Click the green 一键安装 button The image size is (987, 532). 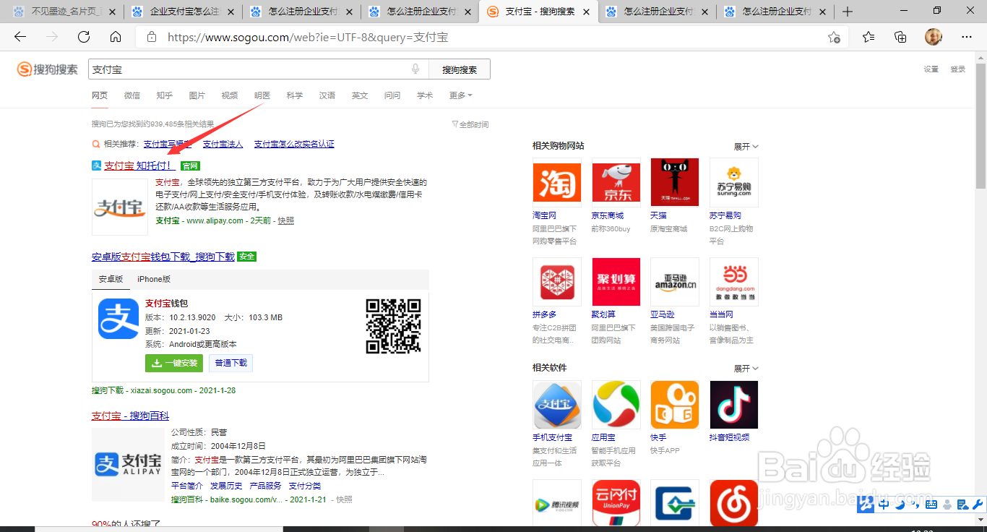click(174, 363)
